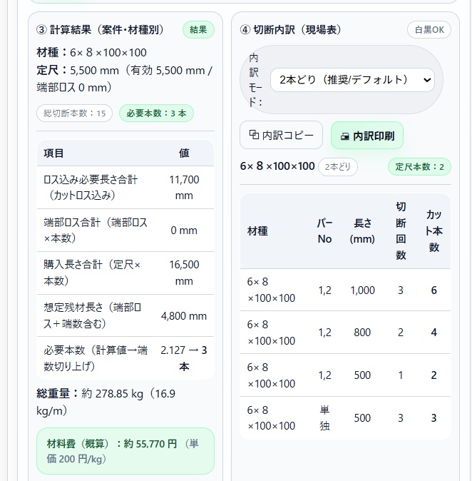Click the 材料費（概算）約 55,770 円 box
This screenshot has width=472, height=481.
point(125,451)
